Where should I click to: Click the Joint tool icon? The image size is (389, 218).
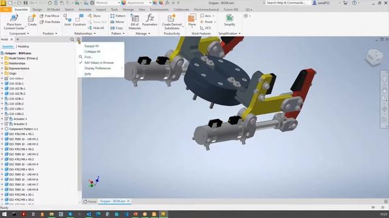(67, 18)
